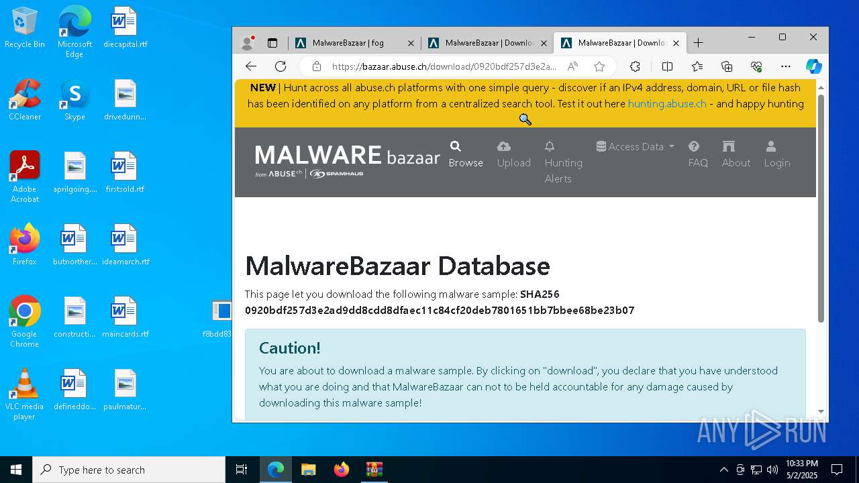Viewport: 859px width, 483px height.
Task: Expand Access Data dropdown menu
Action: pos(635,146)
